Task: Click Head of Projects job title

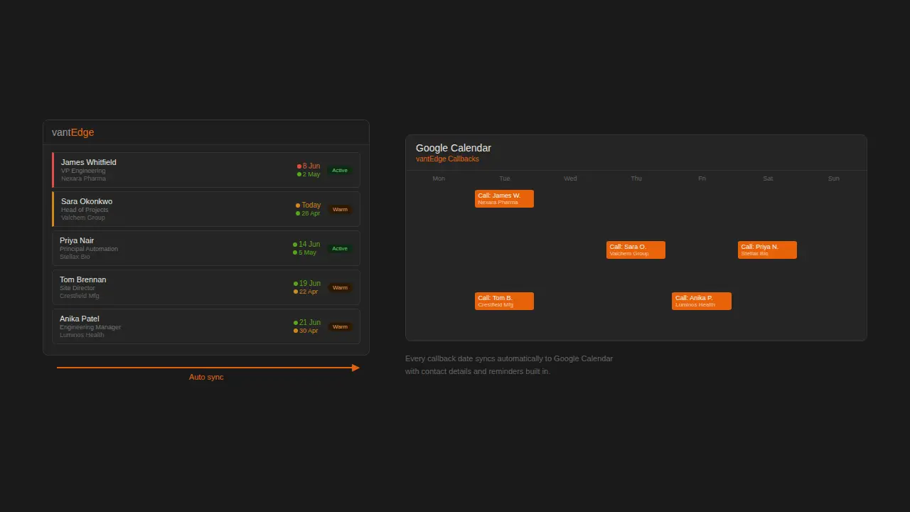Action: pos(85,210)
